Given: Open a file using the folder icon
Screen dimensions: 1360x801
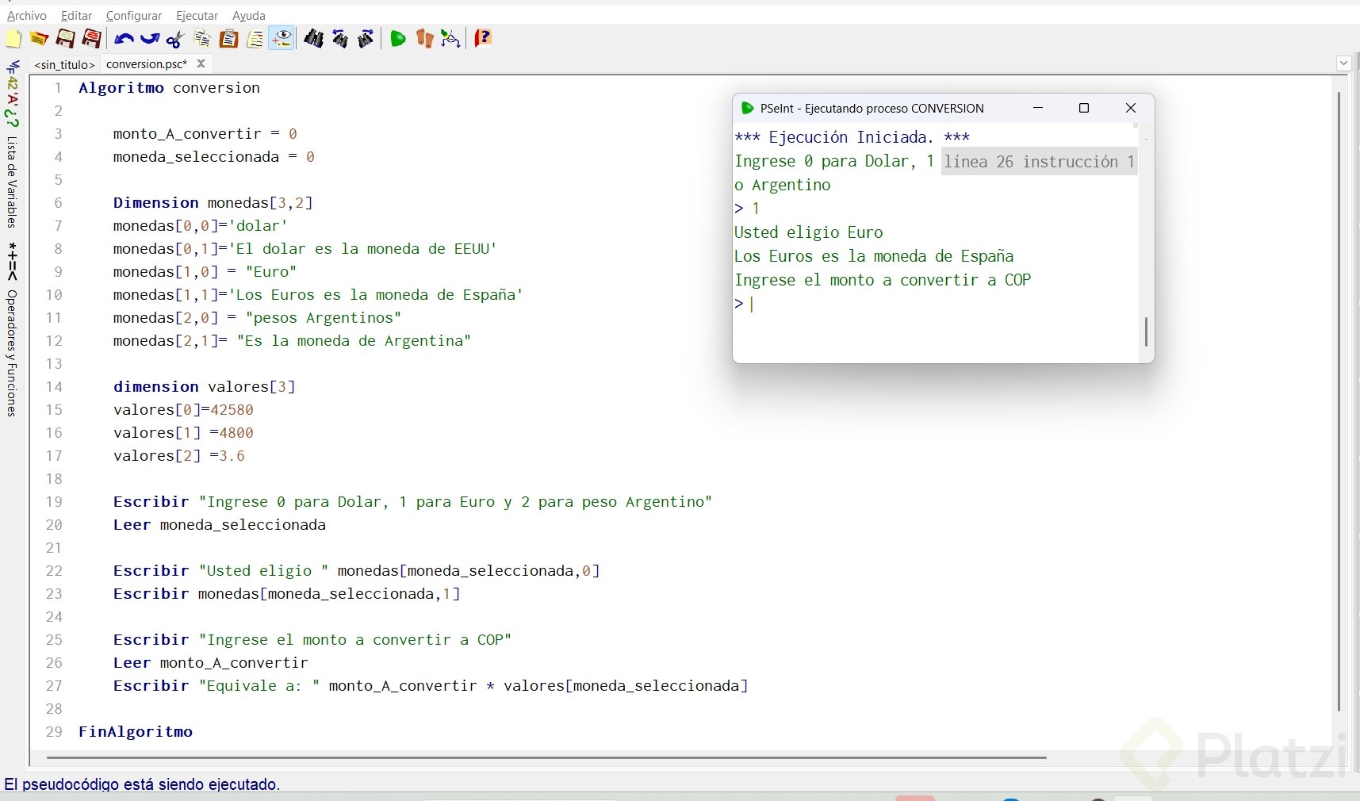Looking at the screenshot, I should [x=39, y=39].
